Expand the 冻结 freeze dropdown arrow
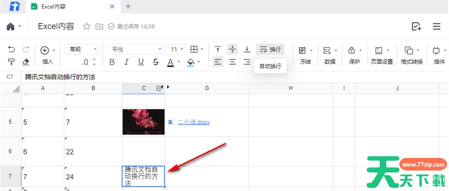 click(311, 50)
